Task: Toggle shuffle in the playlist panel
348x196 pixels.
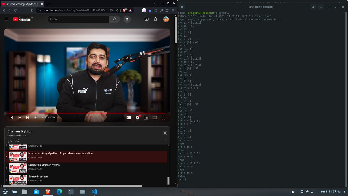Action: (x=17, y=141)
